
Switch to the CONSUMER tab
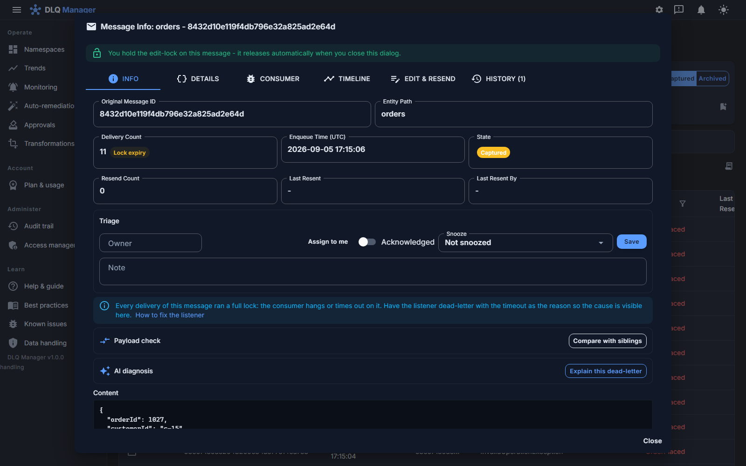[x=273, y=79]
